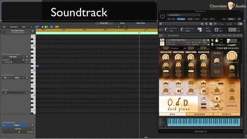Set lid position to Open
Screen dimensions: 247x139
point(203,101)
